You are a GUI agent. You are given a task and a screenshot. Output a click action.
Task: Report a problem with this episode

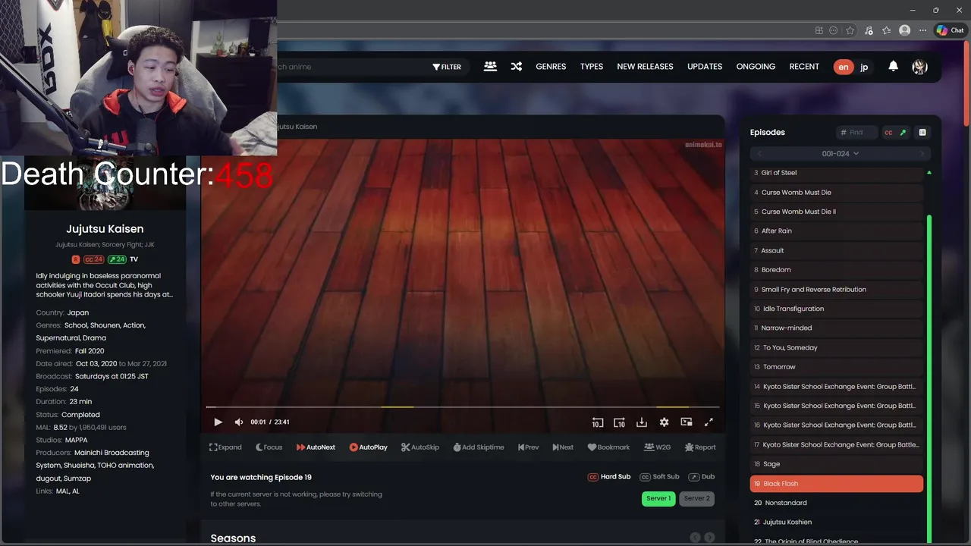point(700,447)
